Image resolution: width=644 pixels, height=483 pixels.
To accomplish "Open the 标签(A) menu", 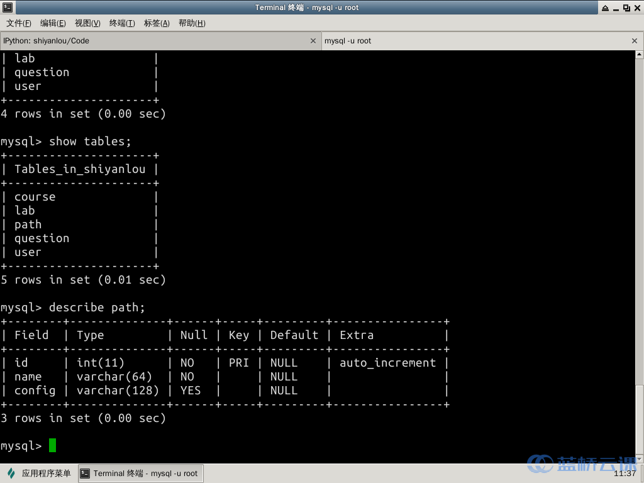I will pyautogui.click(x=157, y=23).
